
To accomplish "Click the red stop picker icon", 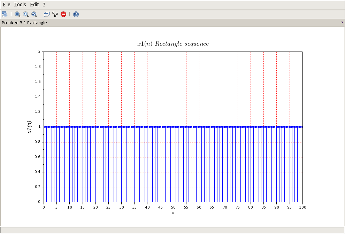I will click(63, 14).
